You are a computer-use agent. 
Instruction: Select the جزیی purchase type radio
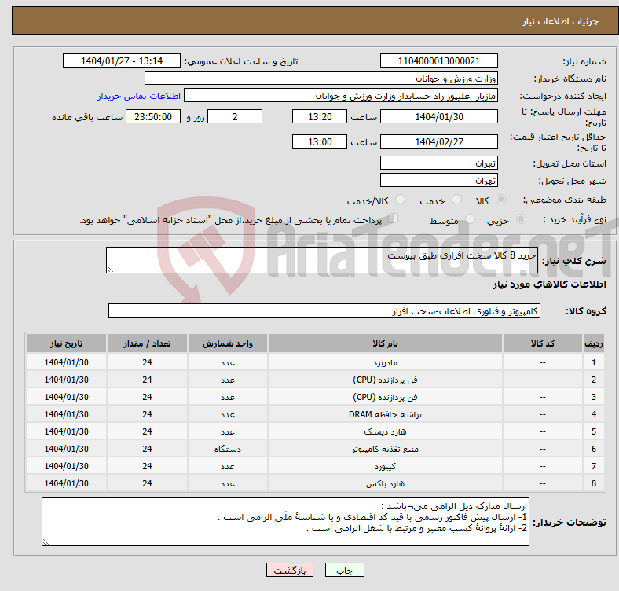coord(521,218)
